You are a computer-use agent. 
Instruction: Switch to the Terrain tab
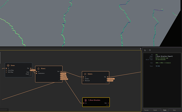tap(146, 110)
